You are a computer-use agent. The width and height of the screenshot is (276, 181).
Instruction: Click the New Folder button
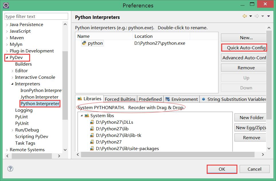tap(250, 118)
